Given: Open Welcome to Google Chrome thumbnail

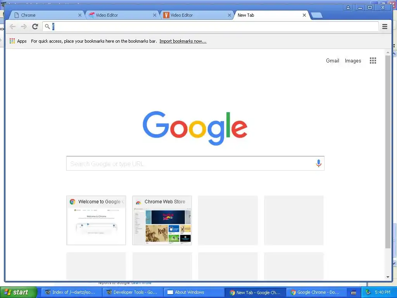Looking at the screenshot, I should click(x=96, y=220).
